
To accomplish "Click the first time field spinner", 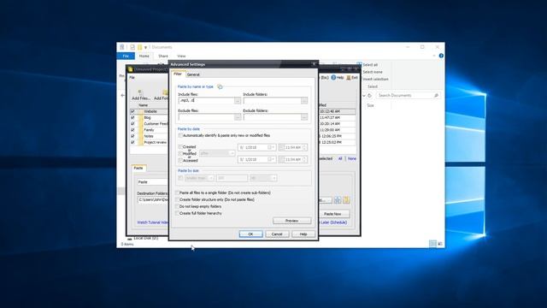I will pos(304,147).
